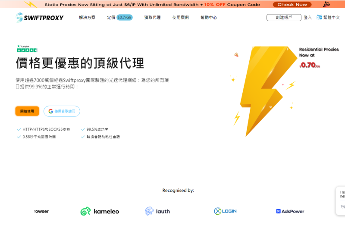Click the Residential Proxies Now at text

pyautogui.click(x=319, y=52)
